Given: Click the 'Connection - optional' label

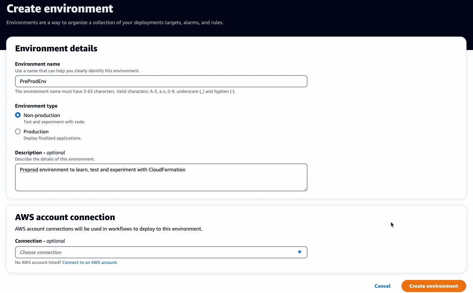Looking at the screenshot, I should pos(40,241).
